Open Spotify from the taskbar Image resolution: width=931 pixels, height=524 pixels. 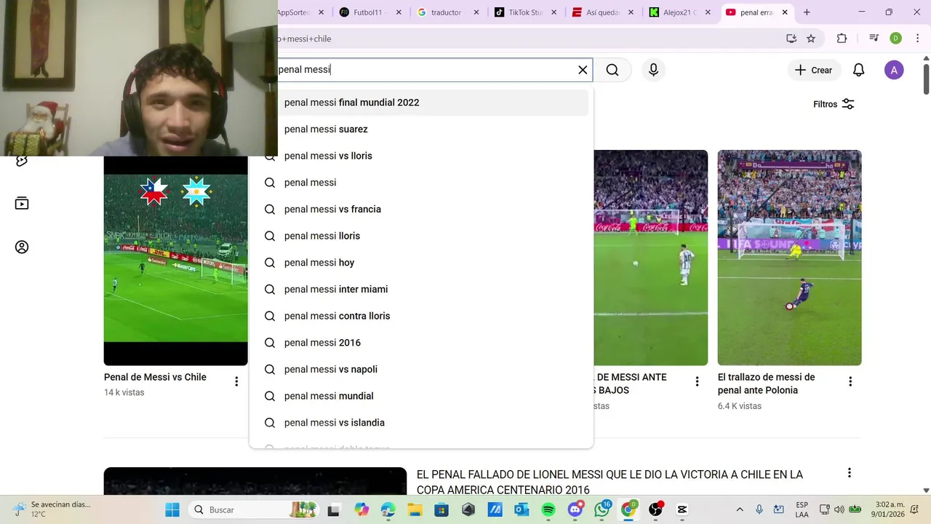coord(548,509)
